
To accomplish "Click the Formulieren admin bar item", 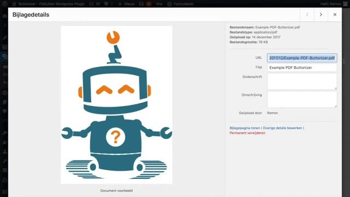I will coord(180,4).
